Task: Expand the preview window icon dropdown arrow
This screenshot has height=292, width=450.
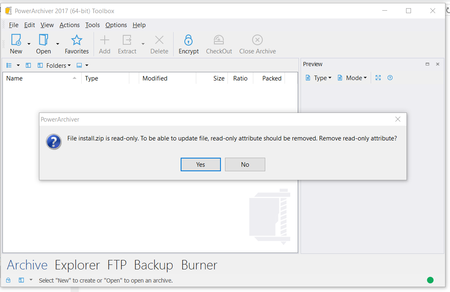Action: [87, 65]
